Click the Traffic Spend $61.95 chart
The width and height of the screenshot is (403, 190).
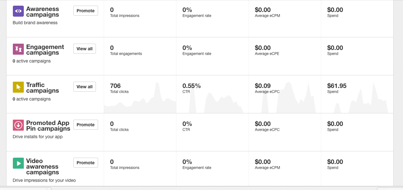(x=357, y=100)
